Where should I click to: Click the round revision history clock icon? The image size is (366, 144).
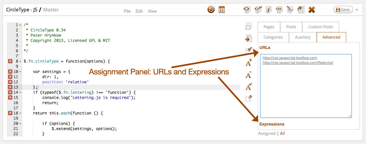211,10
